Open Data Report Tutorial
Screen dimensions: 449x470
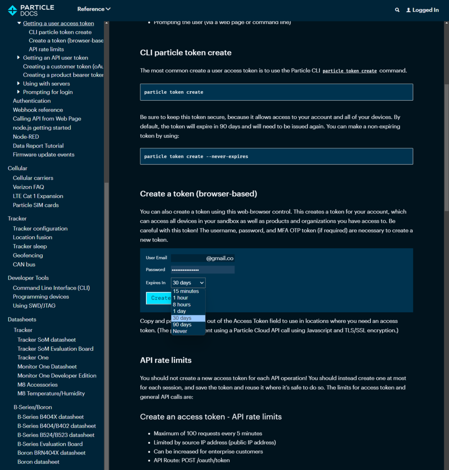tap(39, 146)
